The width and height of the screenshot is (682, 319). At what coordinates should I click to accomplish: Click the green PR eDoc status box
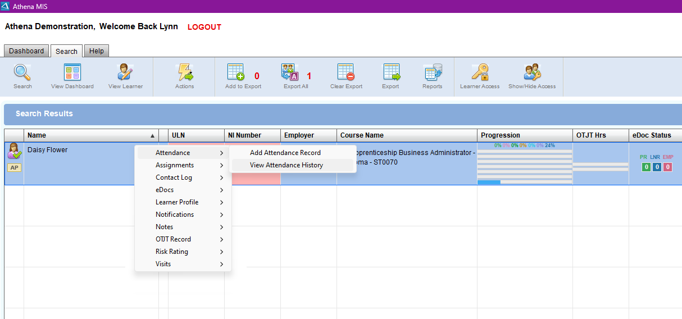pyautogui.click(x=646, y=167)
